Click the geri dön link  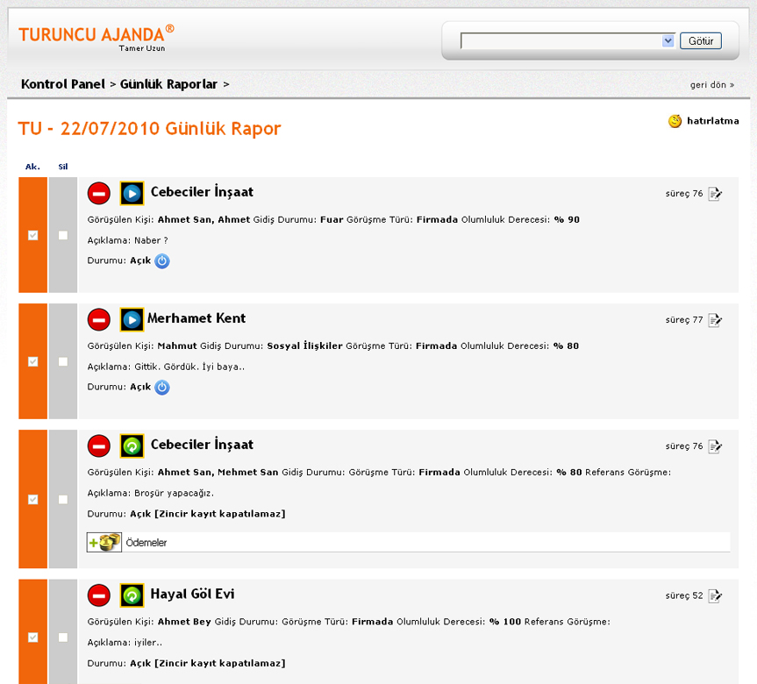click(x=712, y=85)
